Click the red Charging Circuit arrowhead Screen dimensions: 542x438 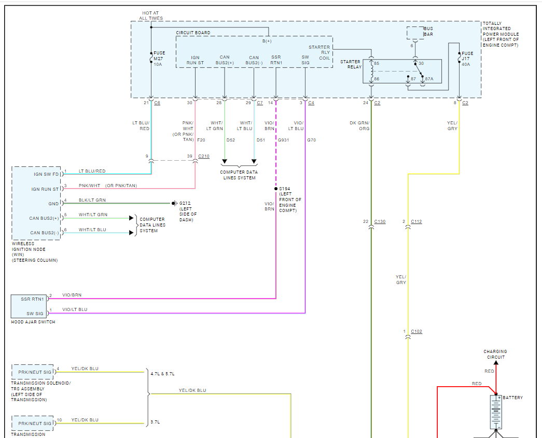point(496,364)
